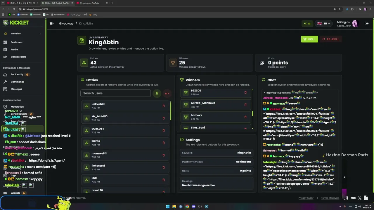Image resolution: width=374 pixels, height=210 pixels.
Task: Click the red reset entries icon
Action: click(167, 93)
